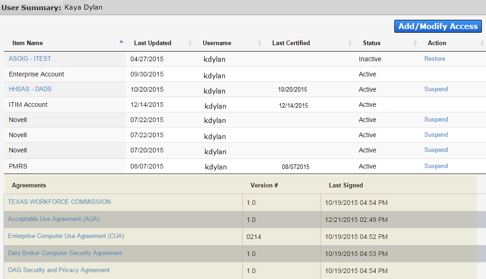Open Data Broker Computer Security Agreement

pos(65,253)
